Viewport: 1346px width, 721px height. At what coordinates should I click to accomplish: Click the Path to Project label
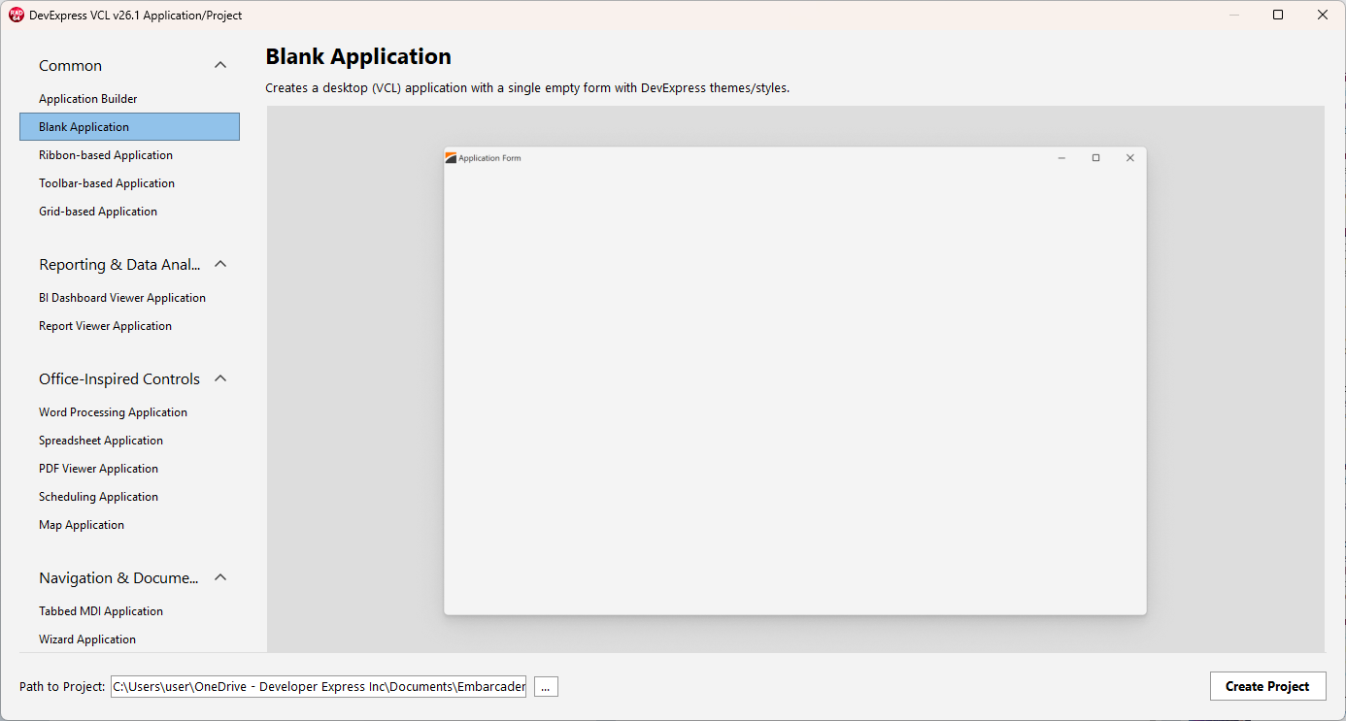click(x=62, y=686)
